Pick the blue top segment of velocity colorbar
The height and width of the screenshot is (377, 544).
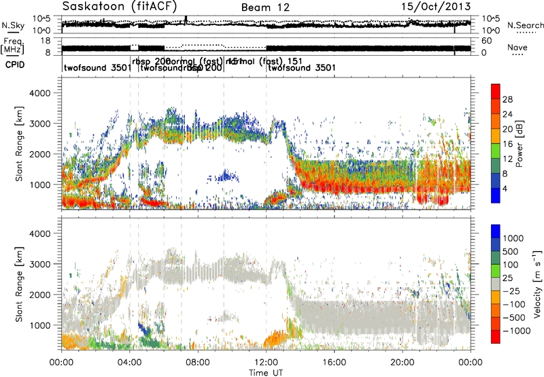click(x=496, y=231)
